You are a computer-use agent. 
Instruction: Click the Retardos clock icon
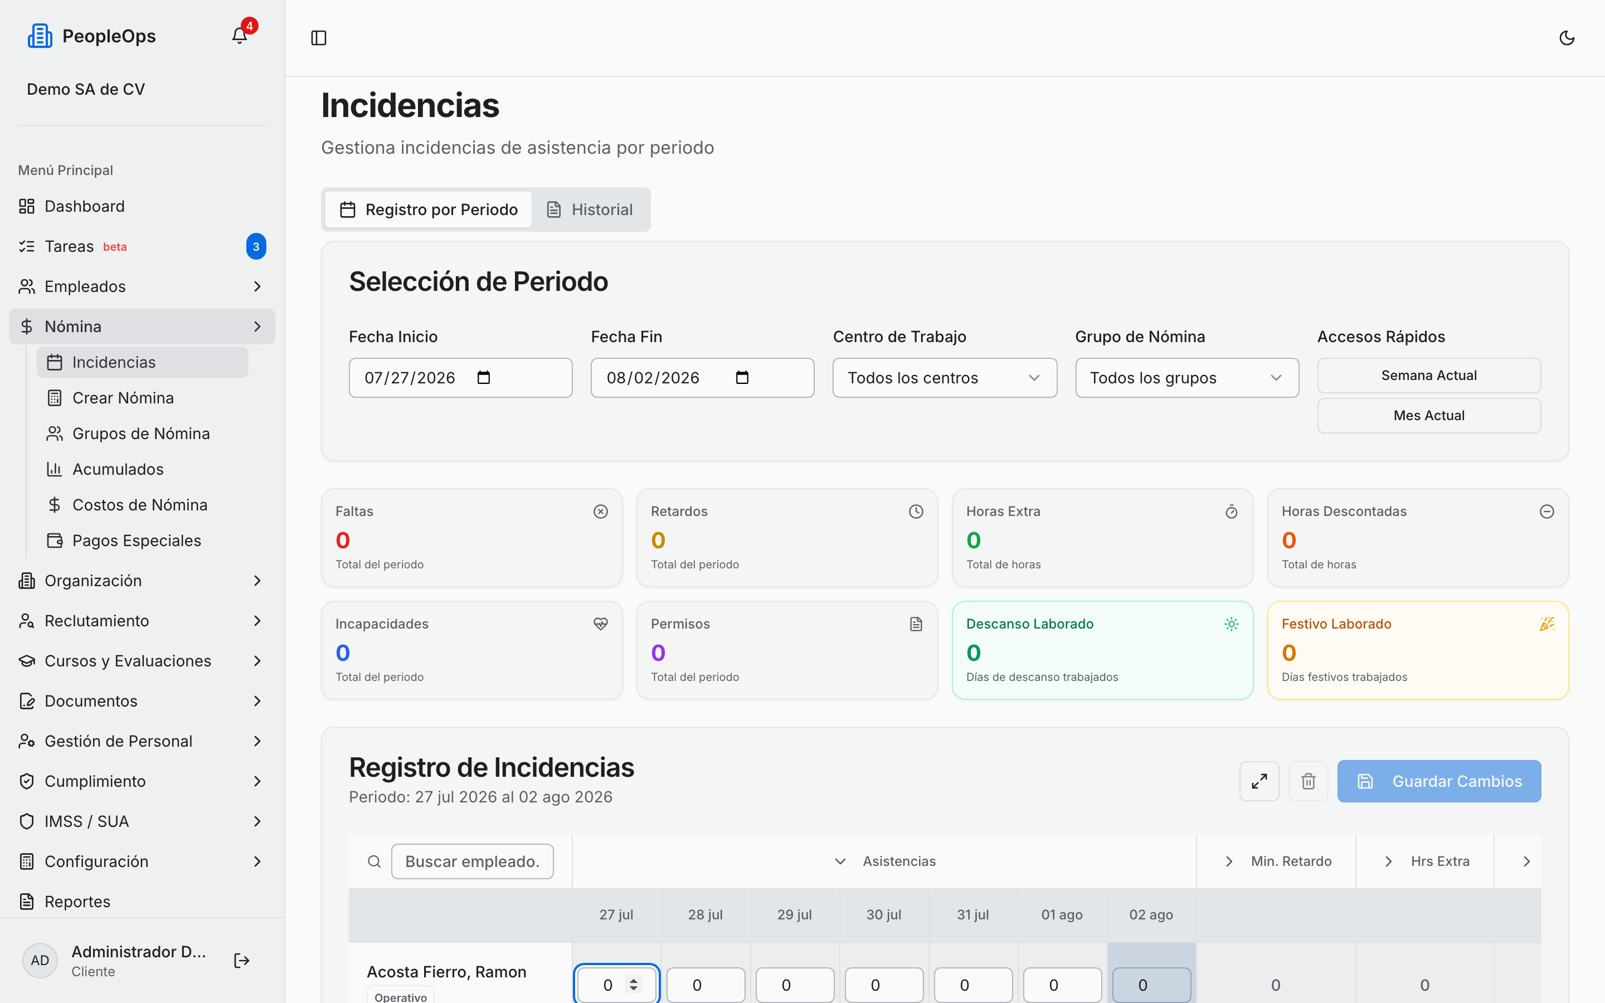point(916,512)
